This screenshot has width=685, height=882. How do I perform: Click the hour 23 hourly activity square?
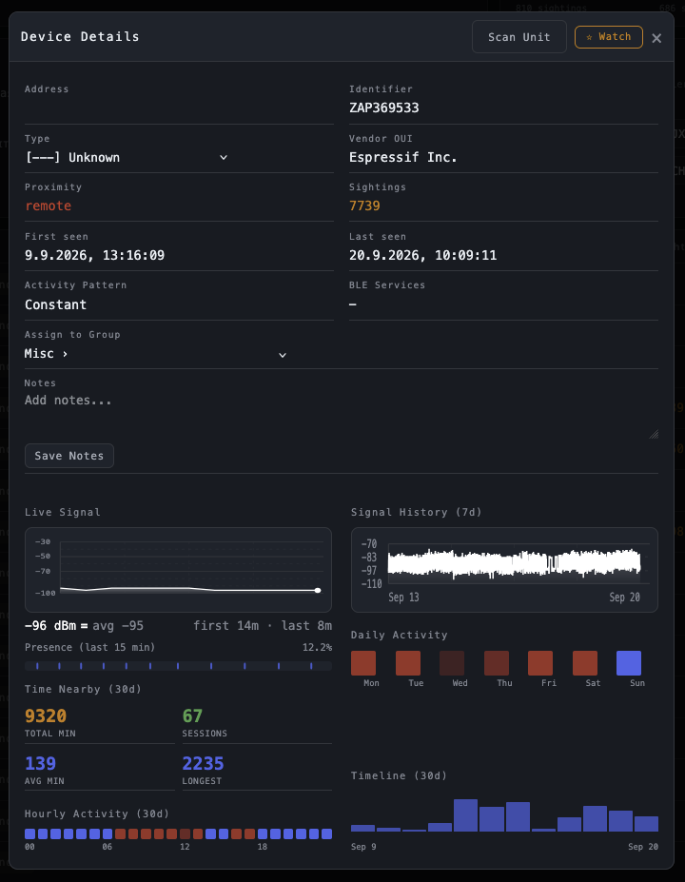tap(326, 833)
